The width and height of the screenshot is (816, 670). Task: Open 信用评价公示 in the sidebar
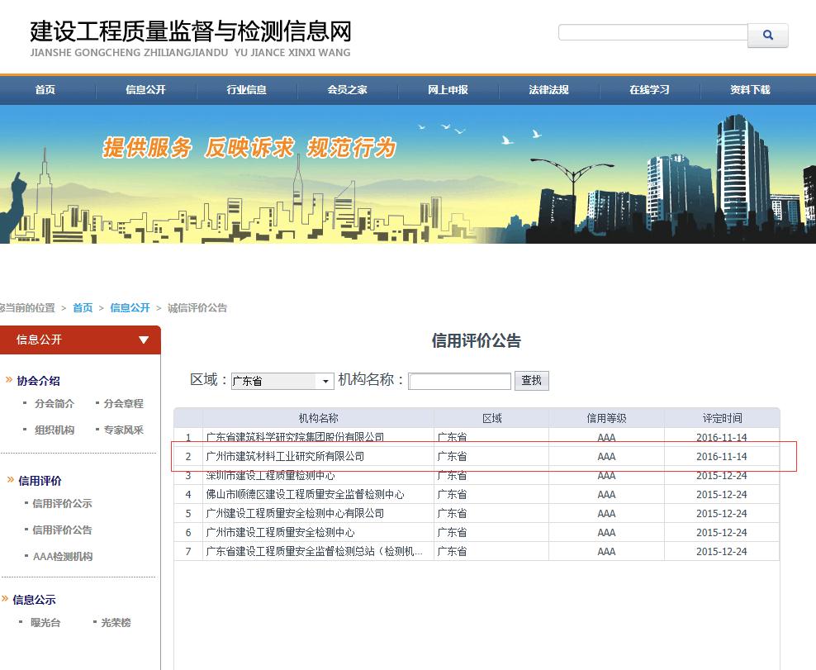pos(62,504)
